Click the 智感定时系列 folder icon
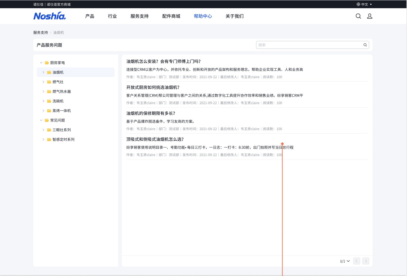The height and width of the screenshot is (276, 407). pos(49,139)
